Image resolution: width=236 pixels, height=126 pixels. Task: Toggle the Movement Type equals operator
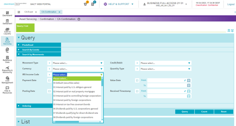49,63
